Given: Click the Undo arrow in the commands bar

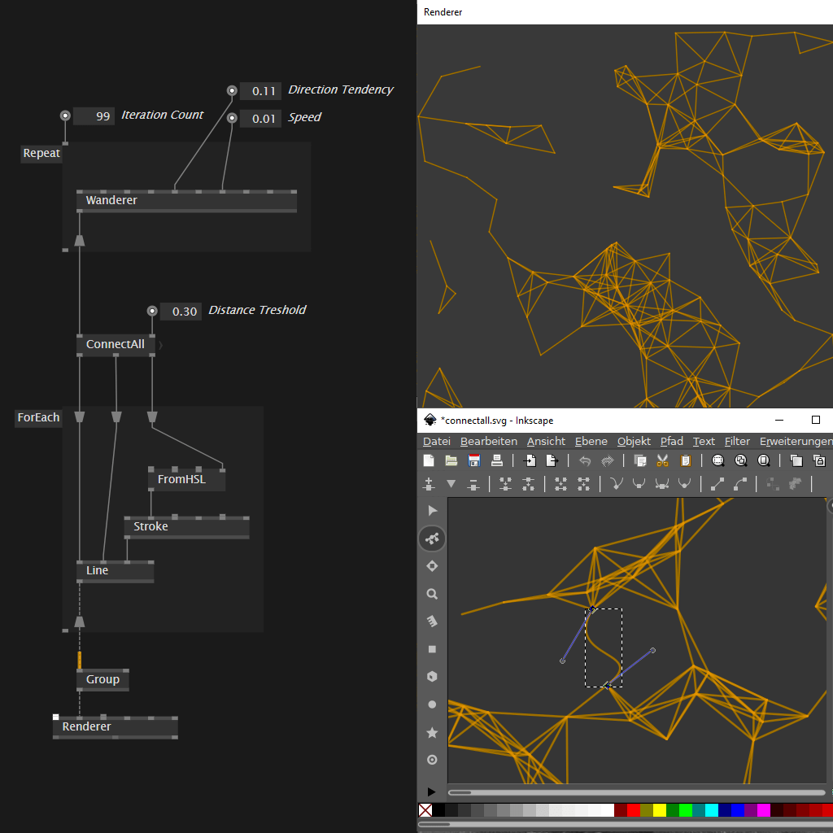Looking at the screenshot, I should pos(584,460).
